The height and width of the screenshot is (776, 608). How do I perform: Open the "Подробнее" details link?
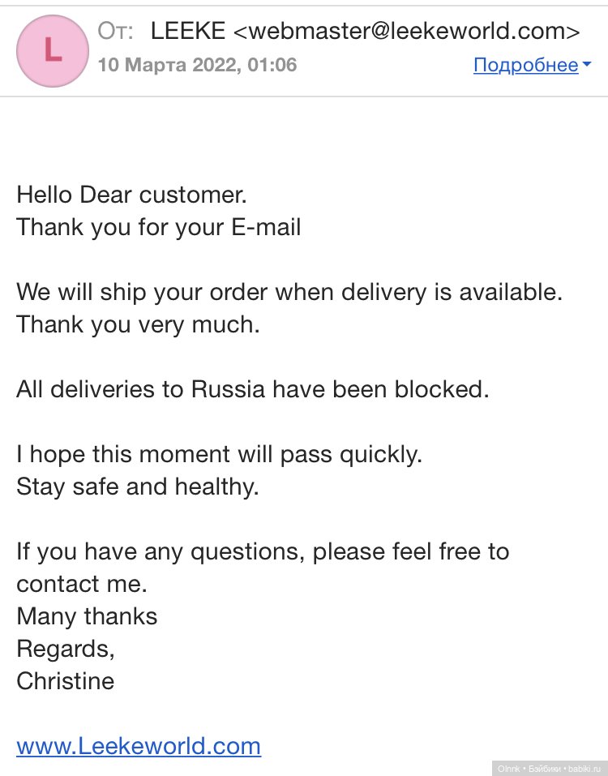(525, 65)
